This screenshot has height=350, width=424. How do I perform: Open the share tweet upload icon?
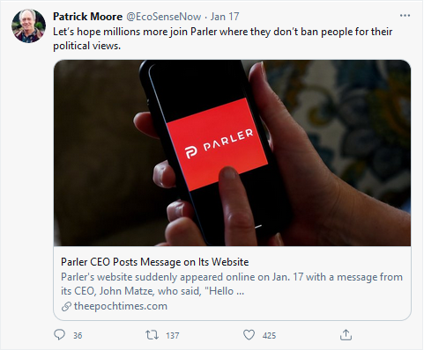click(x=346, y=335)
